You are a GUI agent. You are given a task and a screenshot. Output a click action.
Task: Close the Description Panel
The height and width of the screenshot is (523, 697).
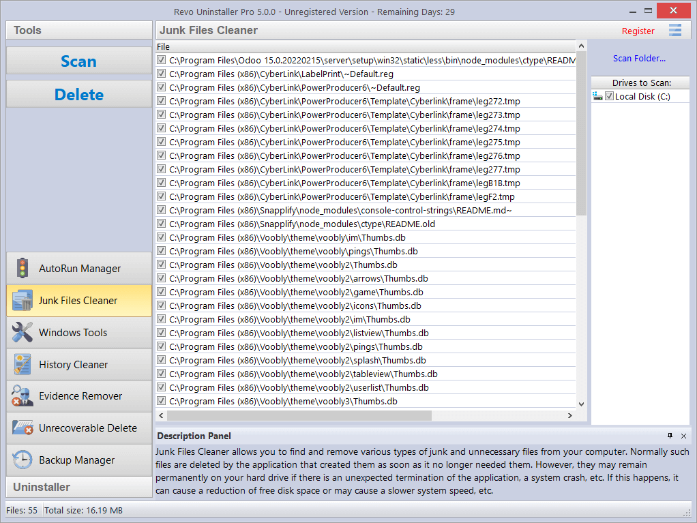coord(683,436)
